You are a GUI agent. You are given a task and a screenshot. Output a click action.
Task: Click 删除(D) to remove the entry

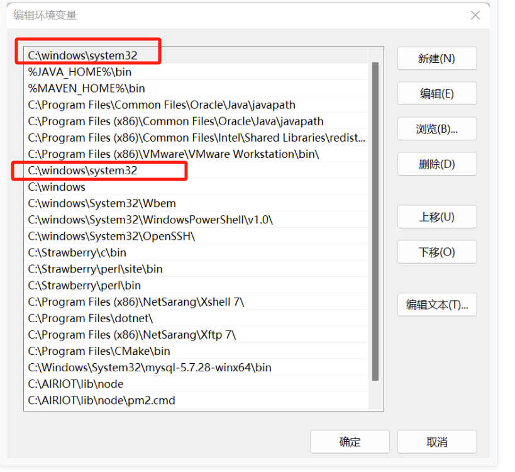(436, 164)
